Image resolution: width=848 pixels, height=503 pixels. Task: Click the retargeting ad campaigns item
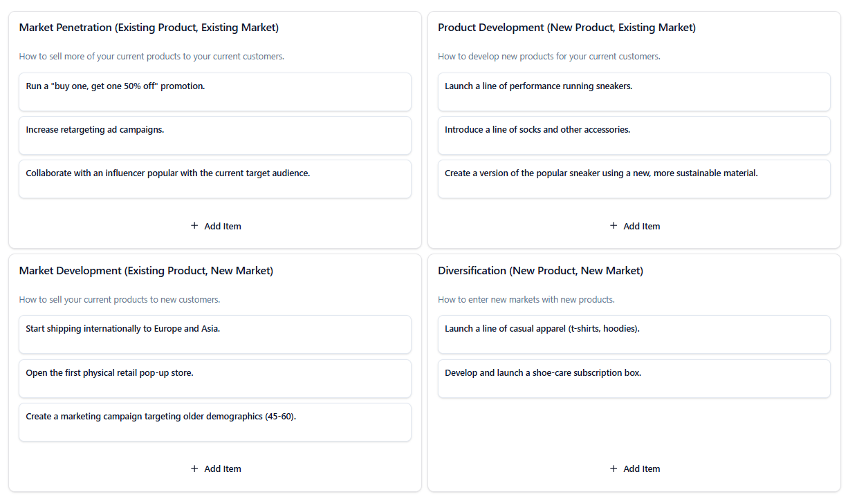[215, 135]
